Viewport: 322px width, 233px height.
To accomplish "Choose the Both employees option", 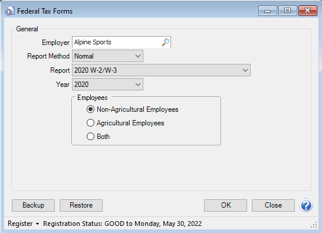I will (x=90, y=137).
